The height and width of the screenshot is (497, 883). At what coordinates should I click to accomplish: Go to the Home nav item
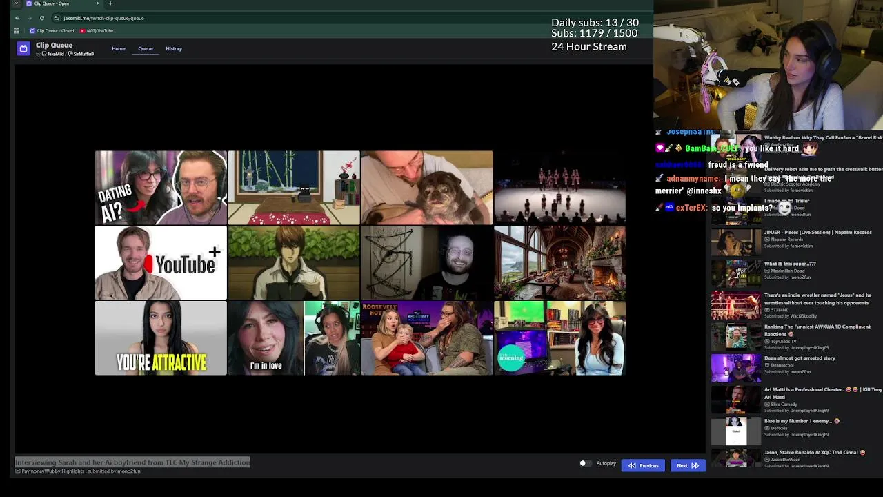[119, 48]
